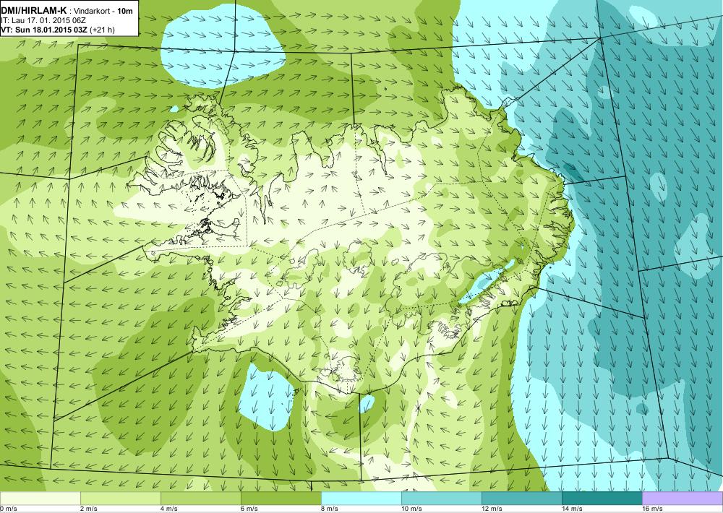Click the 'IT: Lau 17. 01. 2015 06Z' line
The width and height of the screenshot is (723, 513).
43,20
